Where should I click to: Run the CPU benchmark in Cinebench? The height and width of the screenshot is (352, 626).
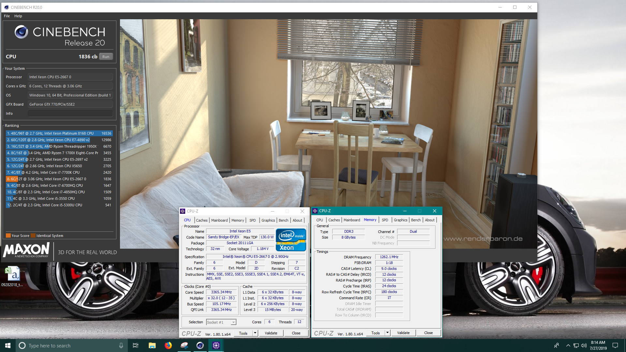pos(106,56)
